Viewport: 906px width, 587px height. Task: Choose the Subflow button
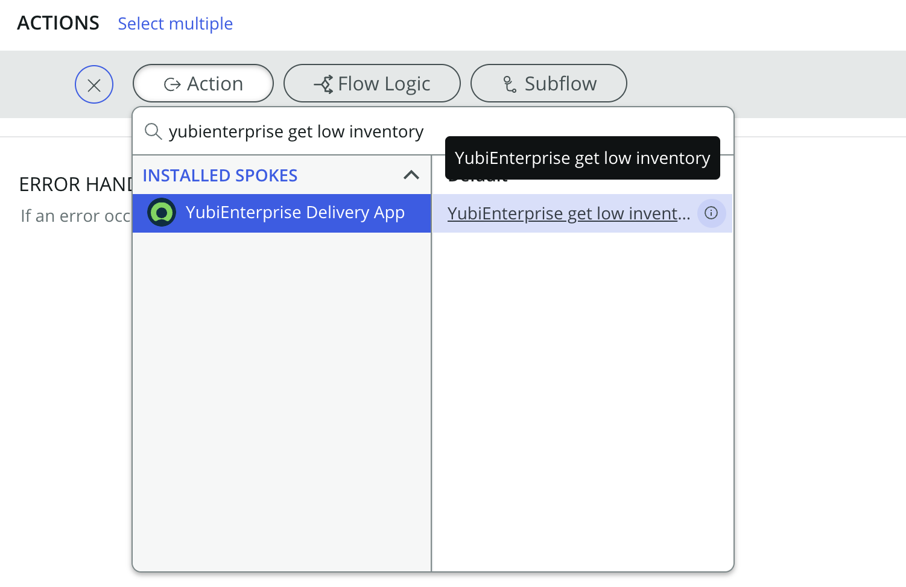click(549, 83)
